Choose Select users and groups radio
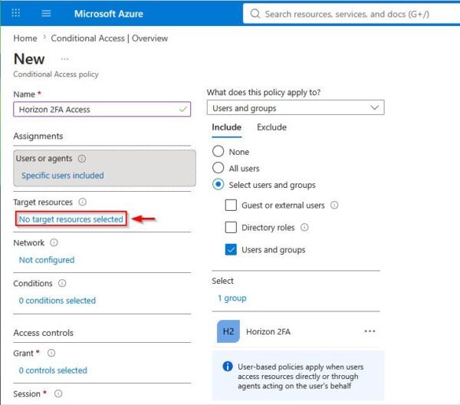The image size is (460, 405). [218, 185]
